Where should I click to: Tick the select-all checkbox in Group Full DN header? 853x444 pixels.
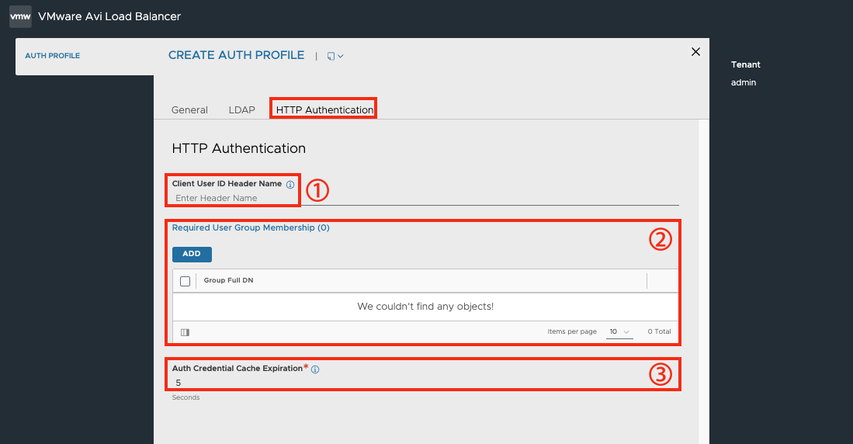pos(185,281)
